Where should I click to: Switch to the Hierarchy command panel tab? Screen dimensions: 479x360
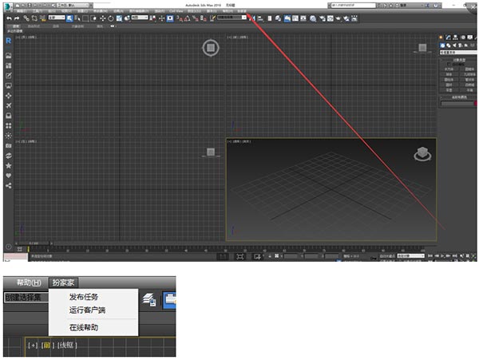456,38
